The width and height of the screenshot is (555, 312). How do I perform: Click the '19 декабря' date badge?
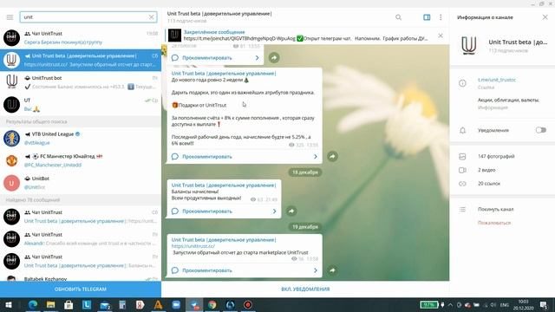(305, 227)
